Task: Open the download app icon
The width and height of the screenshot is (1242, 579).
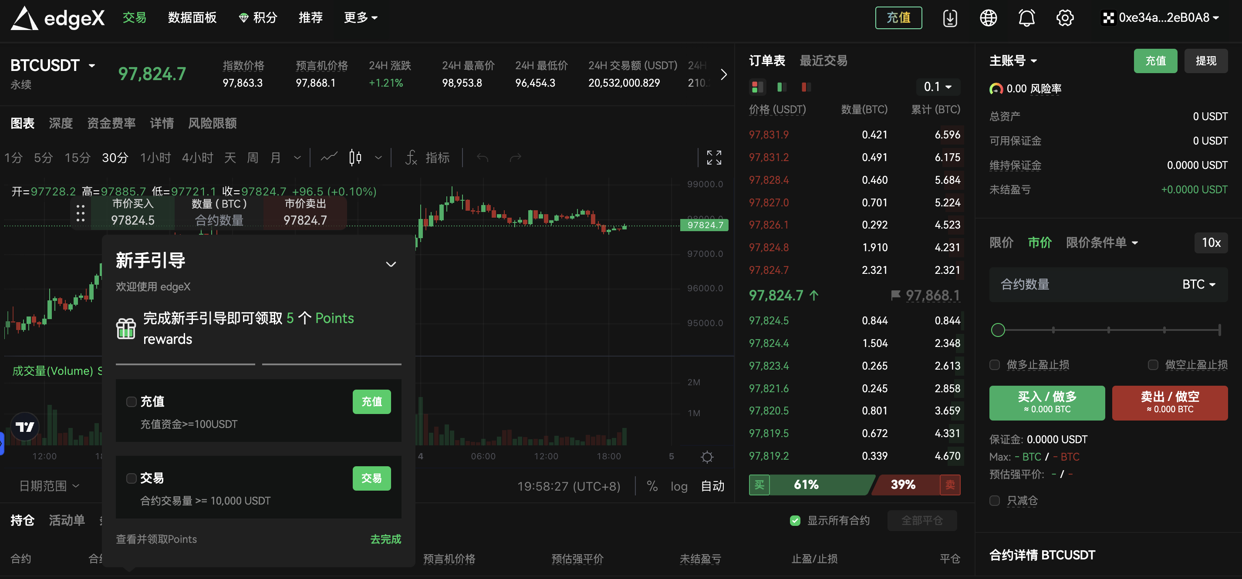Action: click(950, 18)
